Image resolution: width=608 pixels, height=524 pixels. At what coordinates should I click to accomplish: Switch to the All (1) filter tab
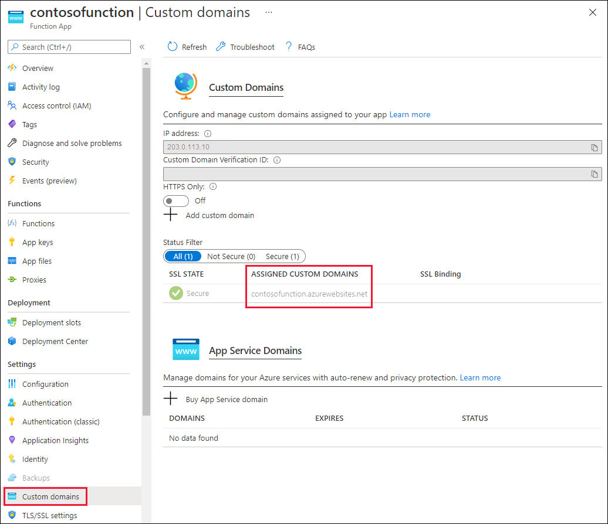[x=183, y=256]
